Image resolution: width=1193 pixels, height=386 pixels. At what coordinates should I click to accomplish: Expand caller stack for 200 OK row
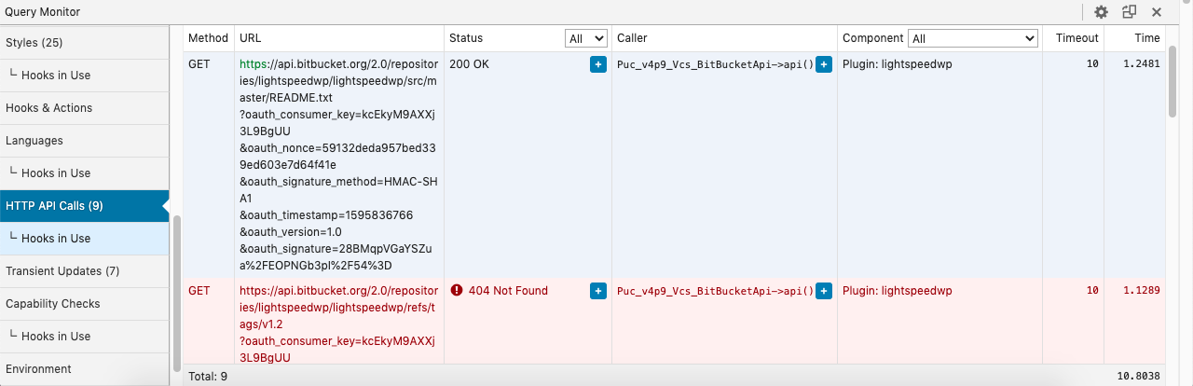coord(824,64)
